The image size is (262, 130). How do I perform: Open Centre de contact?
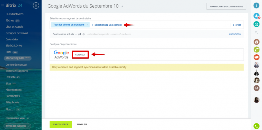click(x=16, y=65)
